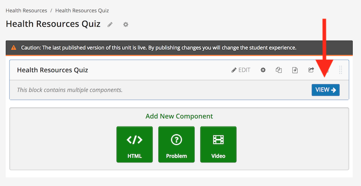Image resolution: width=361 pixels, height=186 pixels.
Task: Duplicate the Health Resources Quiz block
Action: (279, 70)
